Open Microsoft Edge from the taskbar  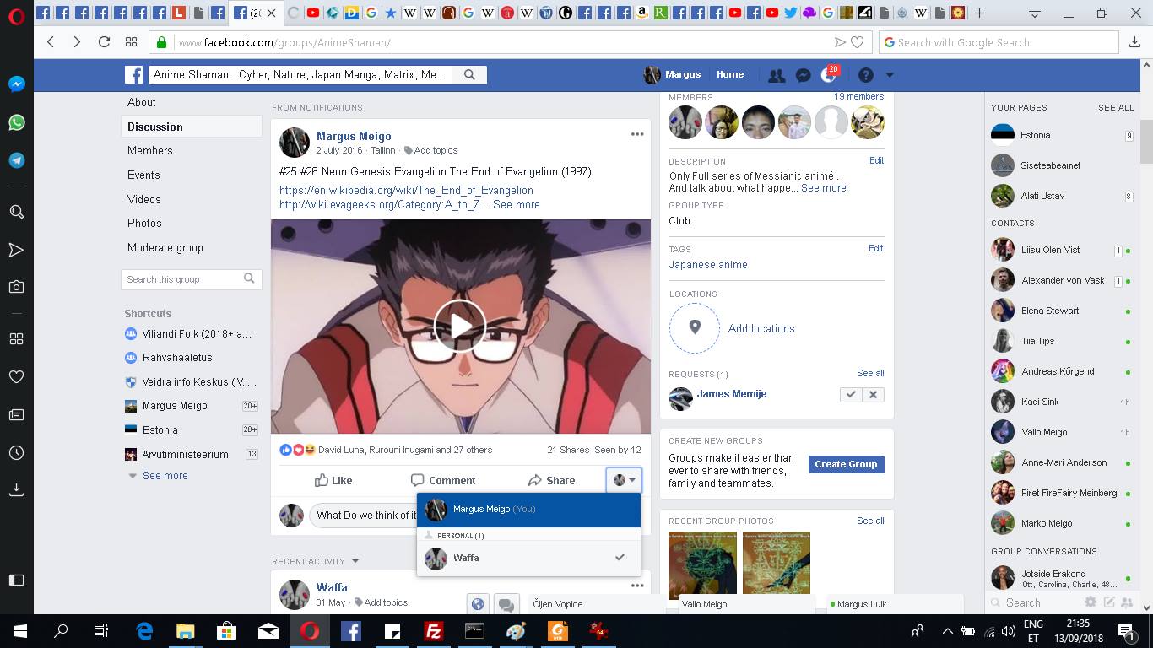click(144, 630)
